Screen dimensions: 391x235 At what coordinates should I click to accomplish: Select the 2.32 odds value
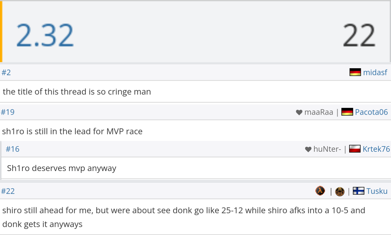pyautogui.click(x=45, y=35)
